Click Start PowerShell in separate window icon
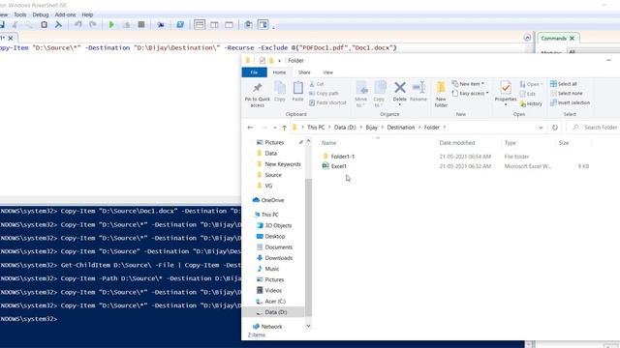This screenshot has height=348, width=620. click(180, 24)
